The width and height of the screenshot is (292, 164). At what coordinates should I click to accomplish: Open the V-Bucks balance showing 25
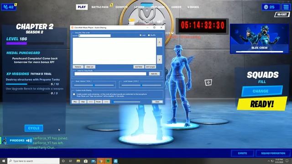[x=271, y=7]
